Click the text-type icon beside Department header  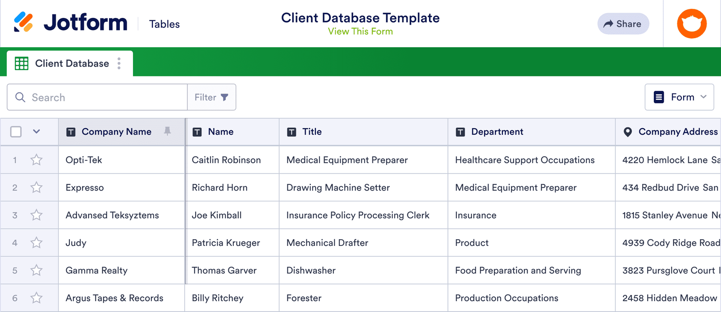460,132
